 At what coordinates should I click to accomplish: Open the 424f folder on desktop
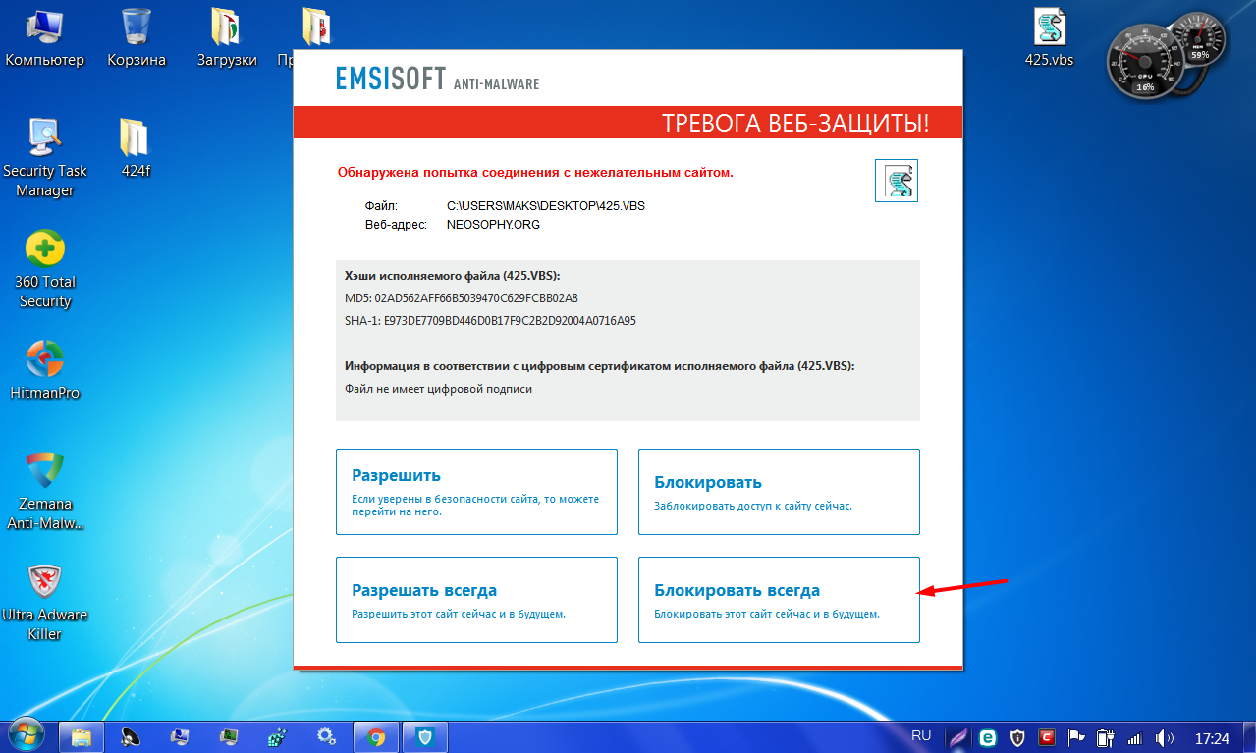(x=135, y=149)
